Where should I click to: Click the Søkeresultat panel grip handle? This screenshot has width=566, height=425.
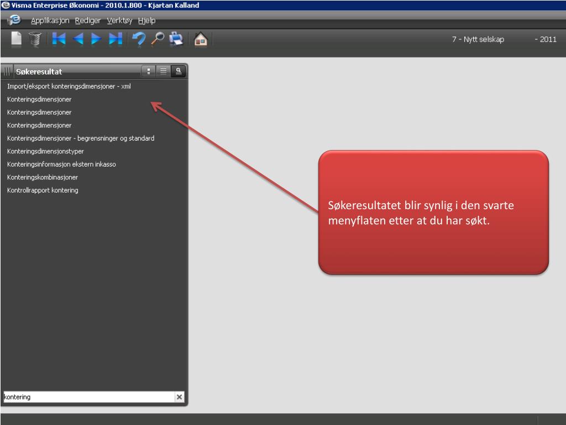[x=7, y=71]
